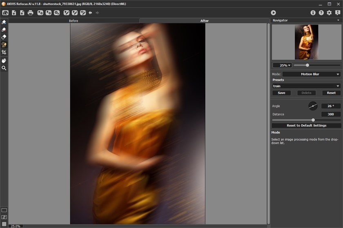Switch to the Before tab
The image size is (343, 228).
(73, 20)
